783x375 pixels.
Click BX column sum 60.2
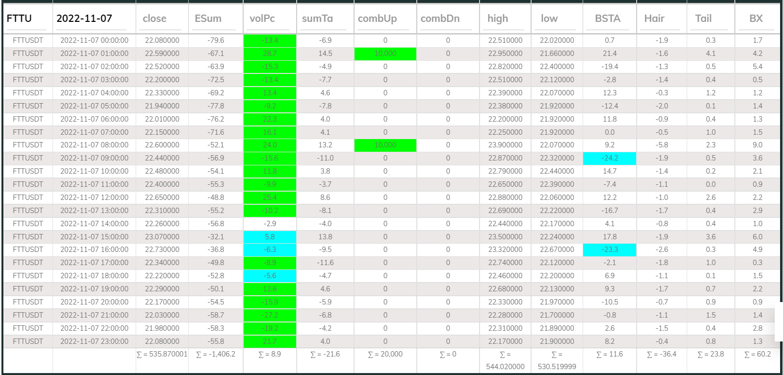(758, 354)
